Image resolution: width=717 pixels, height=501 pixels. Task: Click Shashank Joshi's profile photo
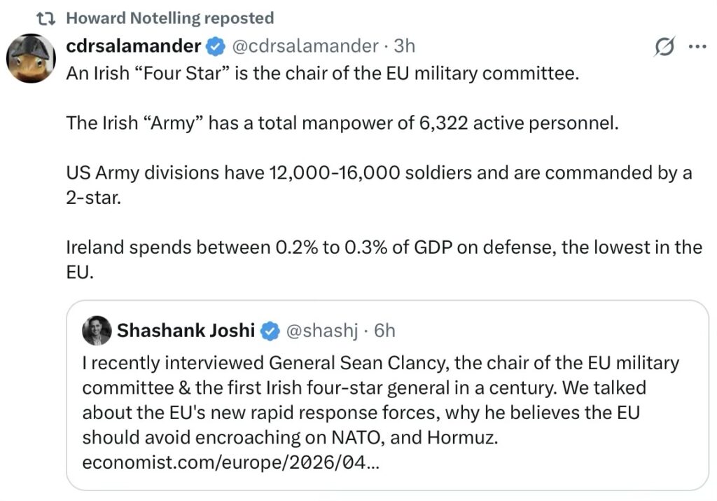point(97,331)
